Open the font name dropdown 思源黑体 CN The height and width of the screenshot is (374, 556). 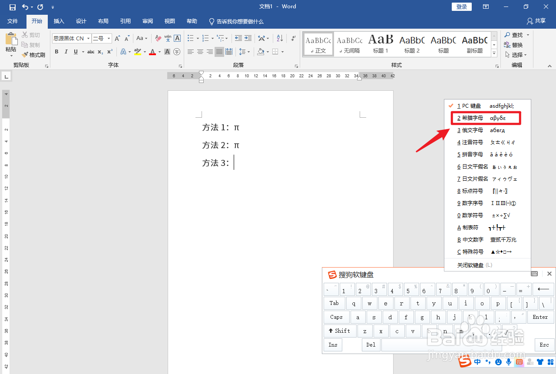pyautogui.click(x=89, y=38)
